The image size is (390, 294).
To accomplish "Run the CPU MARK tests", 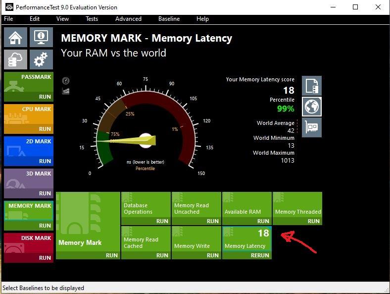I will tap(45, 129).
